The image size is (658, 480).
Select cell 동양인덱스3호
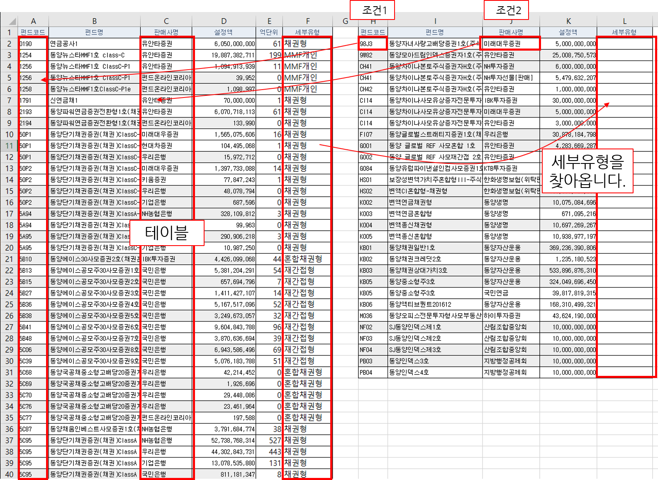click(x=435, y=361)
